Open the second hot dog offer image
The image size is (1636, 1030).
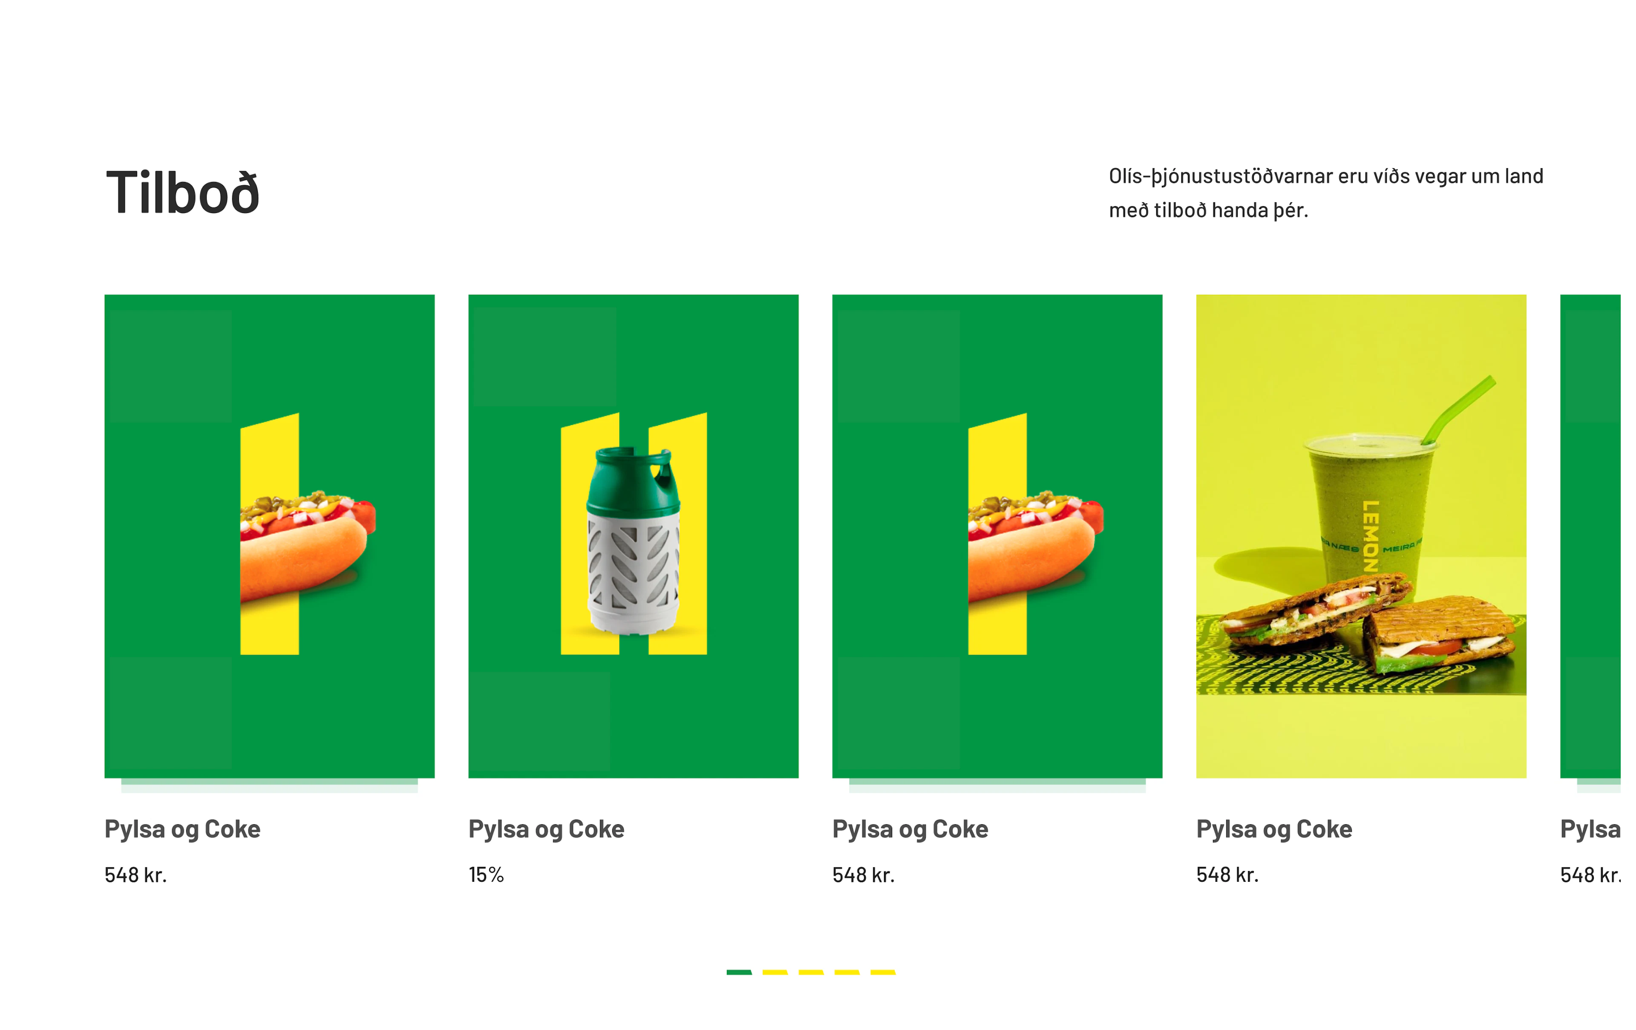997,536
